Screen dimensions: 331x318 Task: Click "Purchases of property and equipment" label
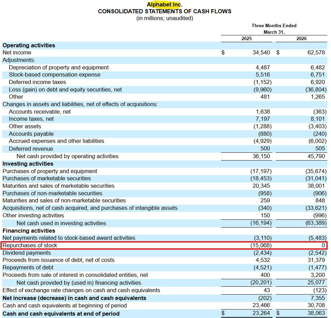[50, 171]
